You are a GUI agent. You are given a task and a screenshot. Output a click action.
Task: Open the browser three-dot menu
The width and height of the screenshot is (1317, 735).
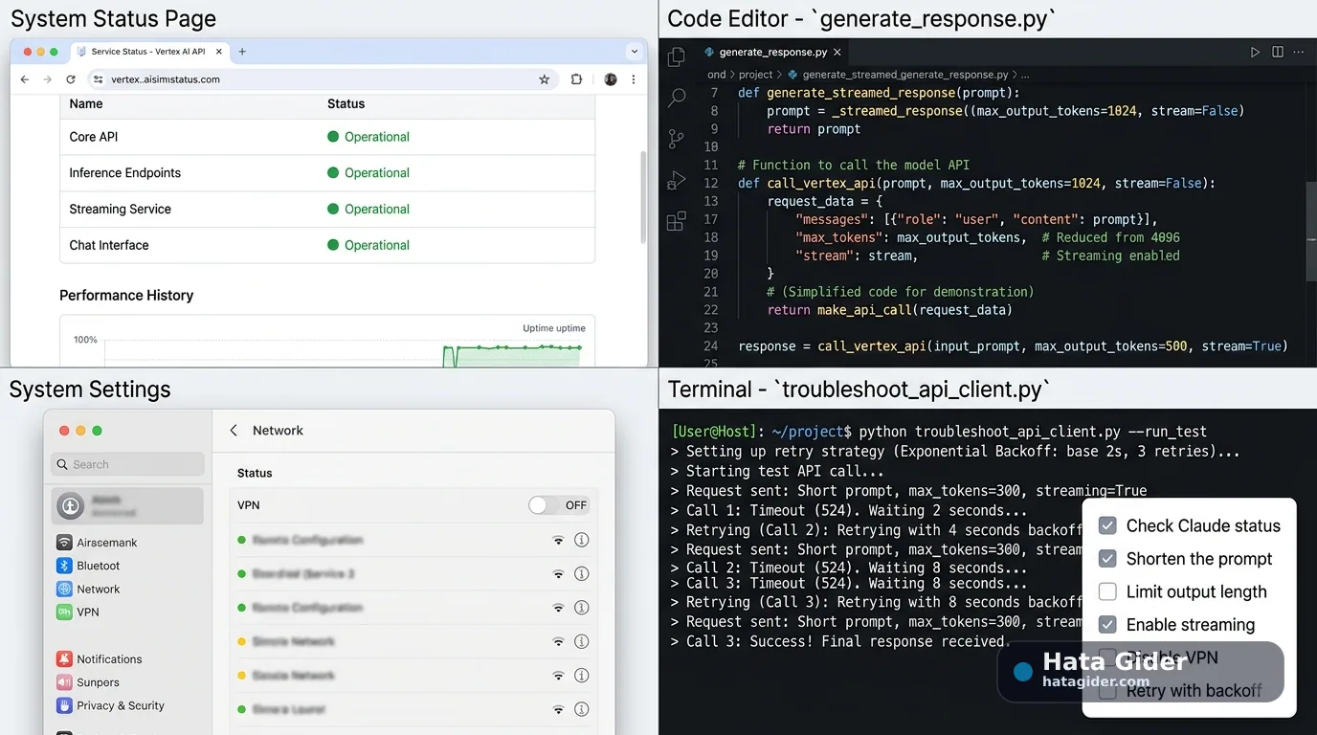pyautogui.click(x=634, y=79)
